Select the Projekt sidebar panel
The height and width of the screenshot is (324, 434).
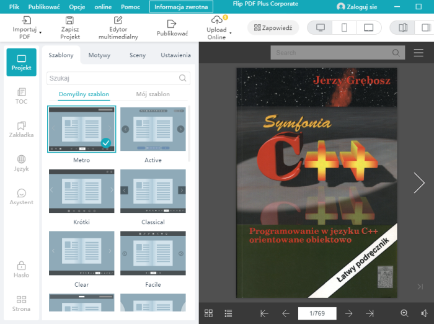21,62
